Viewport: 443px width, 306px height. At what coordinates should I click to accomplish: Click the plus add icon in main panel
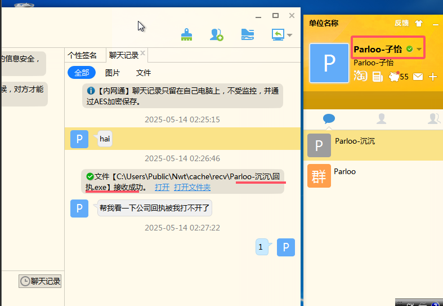pos(433,77)
